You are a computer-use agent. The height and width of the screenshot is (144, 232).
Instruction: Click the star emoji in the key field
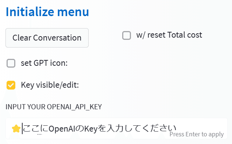[x=16, y=129]
